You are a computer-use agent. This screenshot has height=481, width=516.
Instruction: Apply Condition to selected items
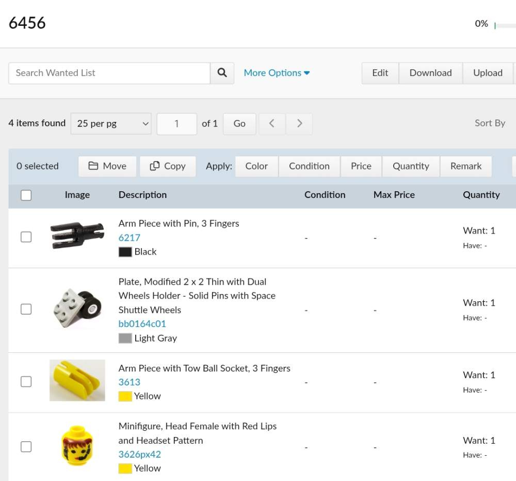[x=309, y=166]
